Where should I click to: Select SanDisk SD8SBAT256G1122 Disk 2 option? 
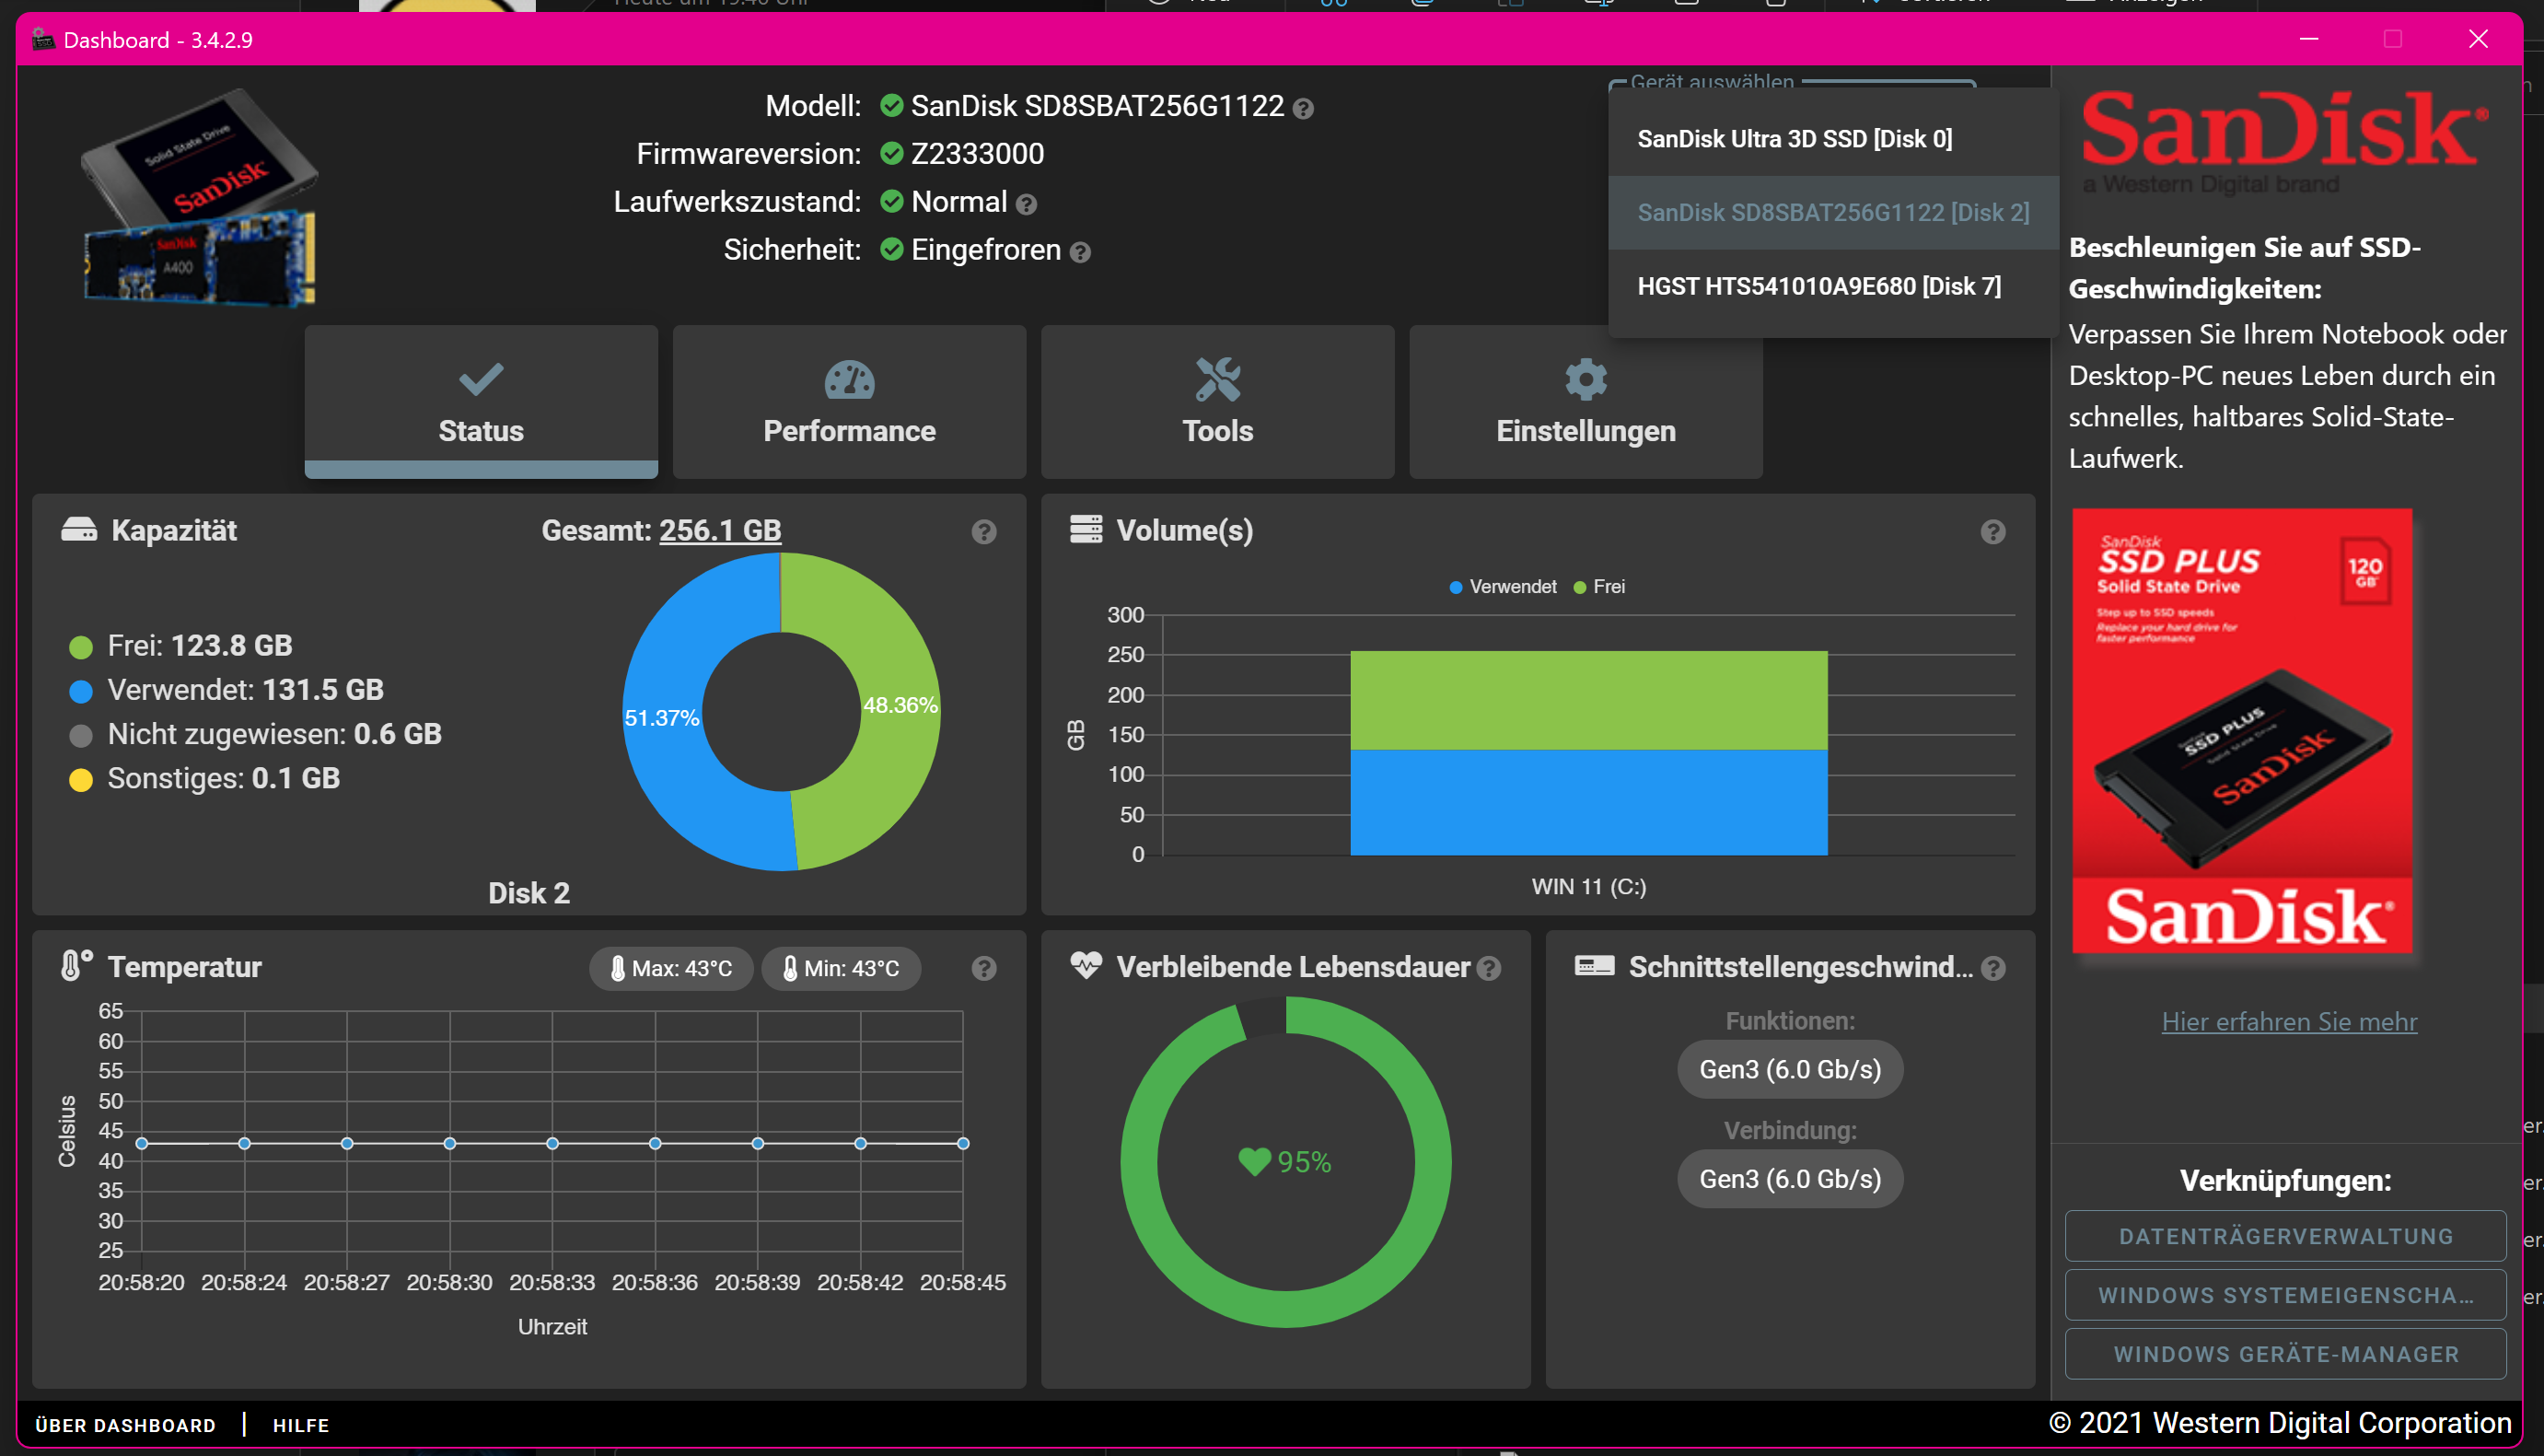[x=1832, y=212]
